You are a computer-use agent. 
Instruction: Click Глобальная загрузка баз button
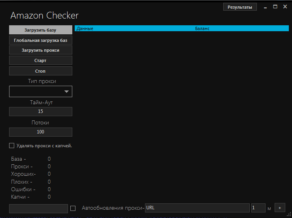point(41,40)
